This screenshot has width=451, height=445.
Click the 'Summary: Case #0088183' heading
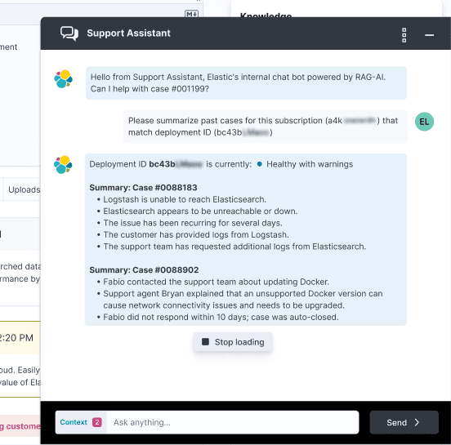[x=143, y=188]
